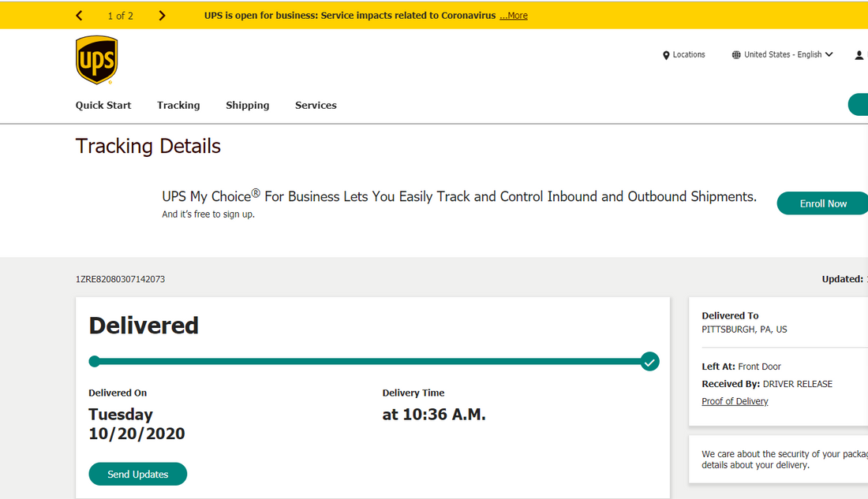Open Shipping menu
868x499 pixels.
248,105
